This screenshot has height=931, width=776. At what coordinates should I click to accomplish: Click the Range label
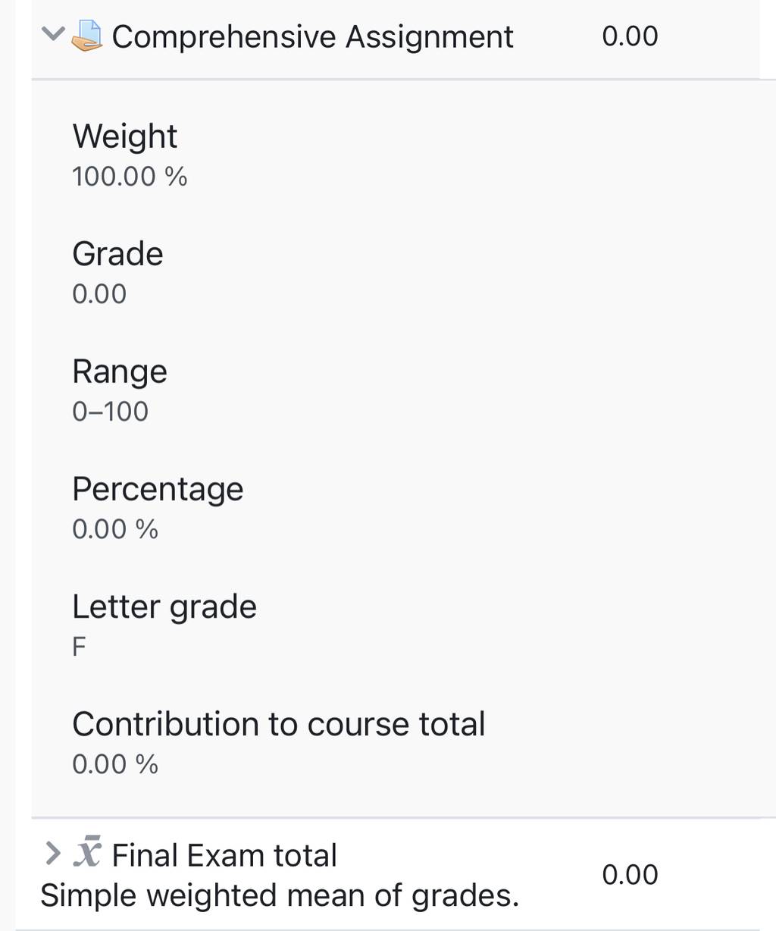point(120,372)
